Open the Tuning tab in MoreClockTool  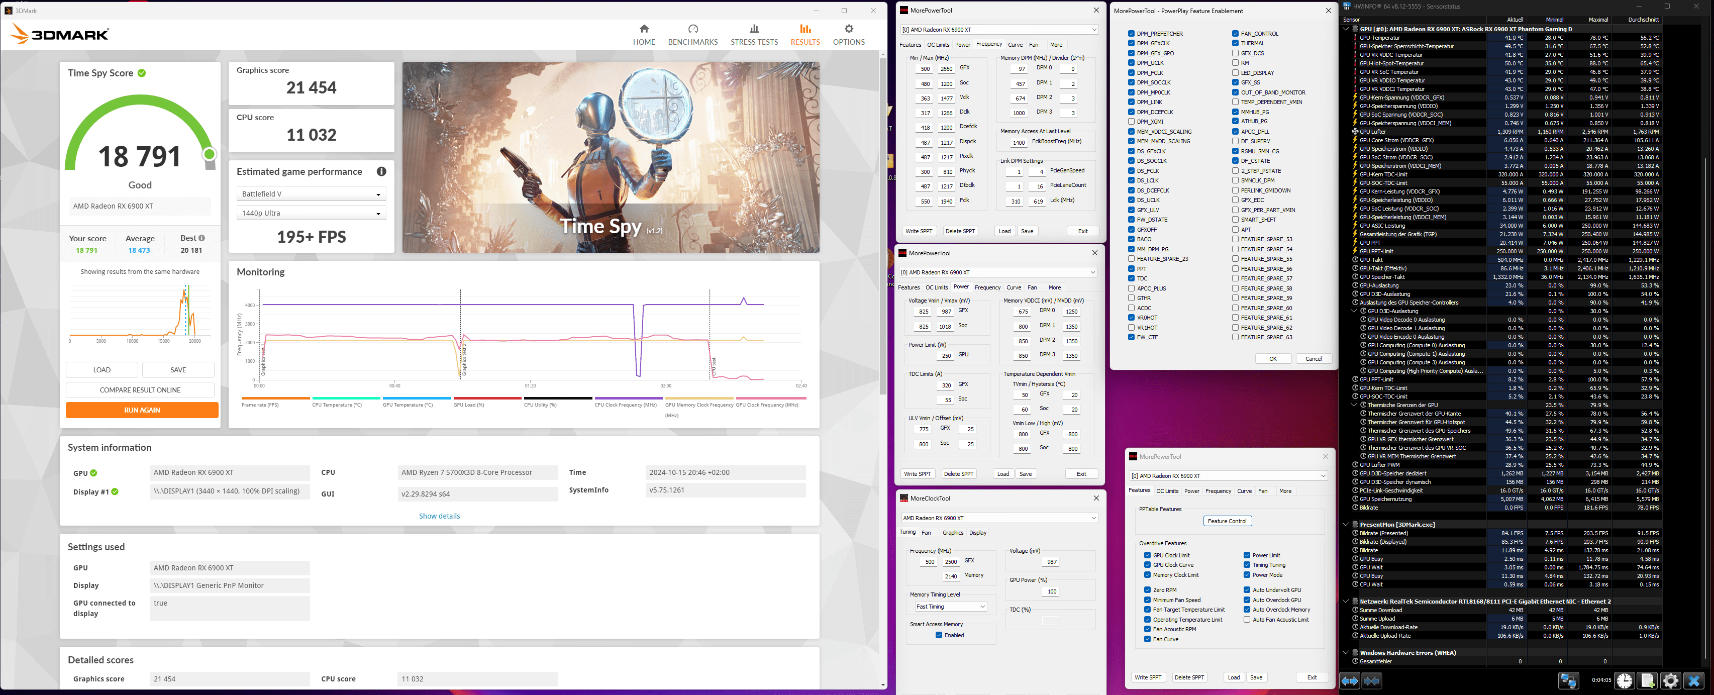click(x=908, y=532)
